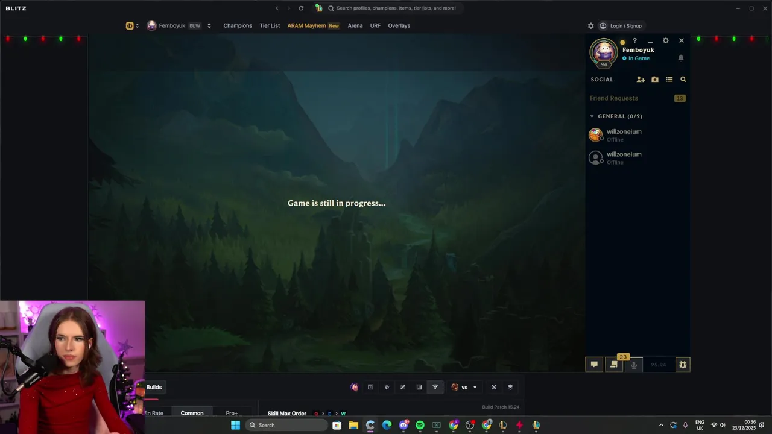772x434 pixels.
Task: Click the 13 friend requests badge
Action: point(680,98)
